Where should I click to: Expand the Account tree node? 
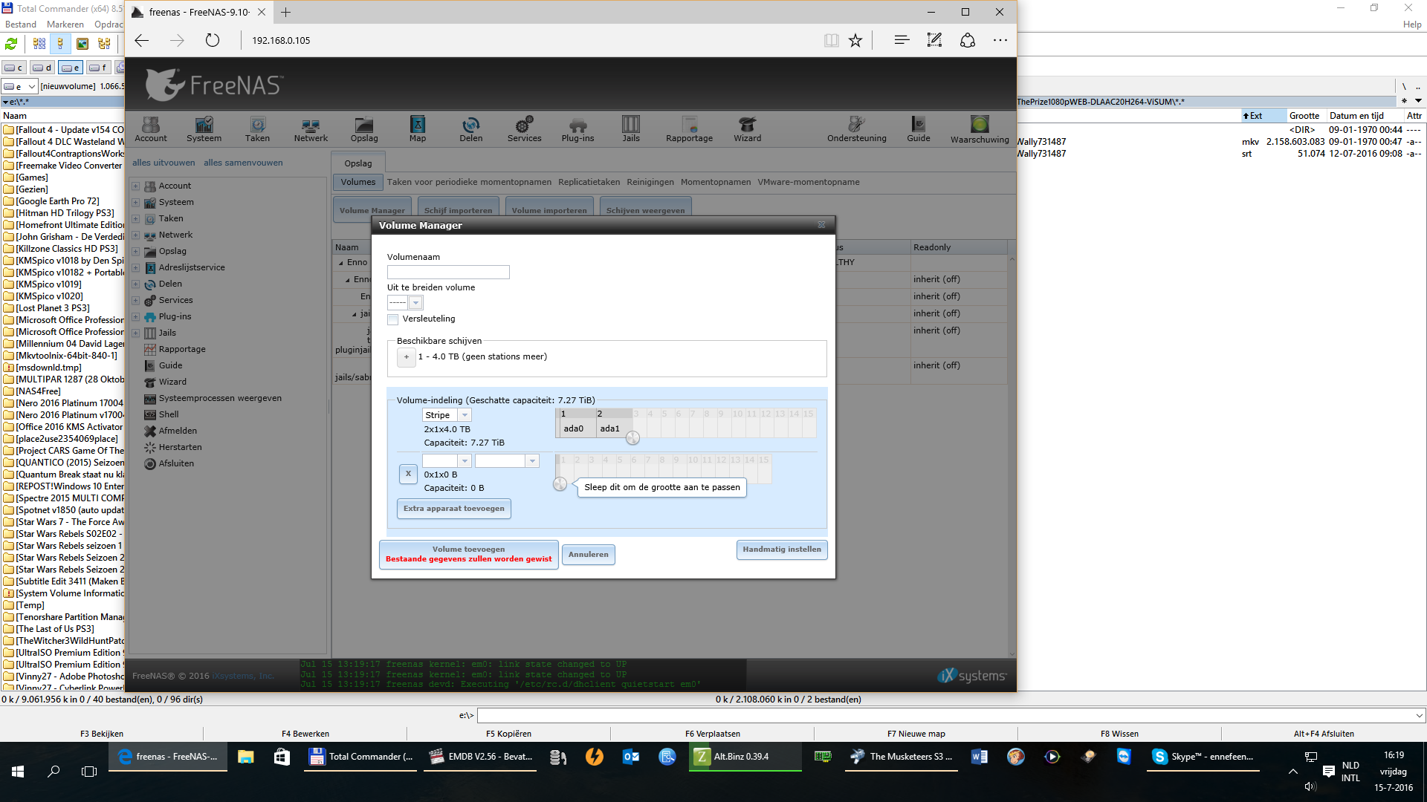tap(136, 186)
